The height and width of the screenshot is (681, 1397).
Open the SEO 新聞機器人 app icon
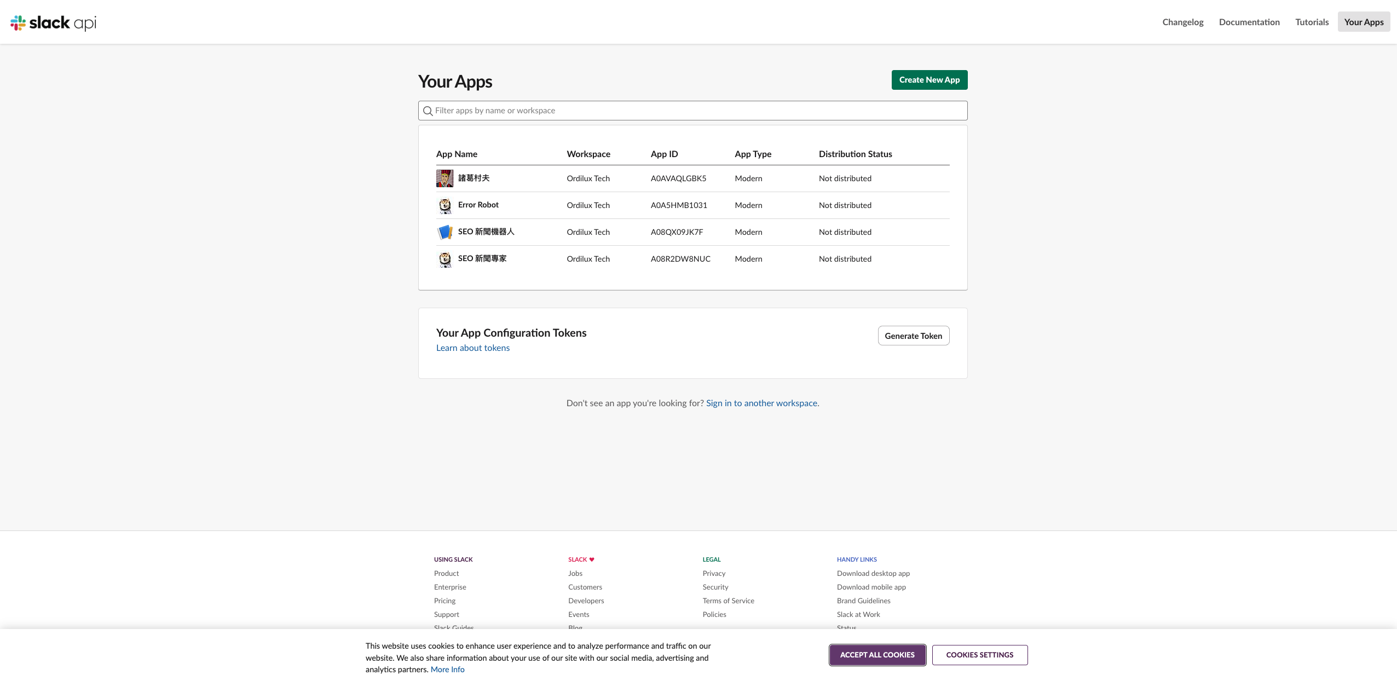445,232
